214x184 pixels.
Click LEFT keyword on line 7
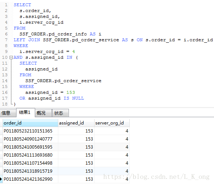(x=19, y=40)
